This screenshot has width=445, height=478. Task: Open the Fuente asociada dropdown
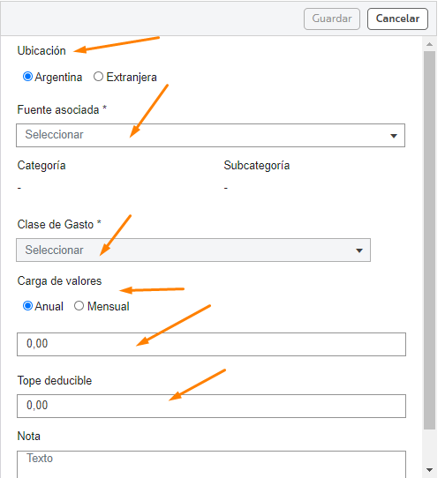pyautogui.click(x=211, y=135)
